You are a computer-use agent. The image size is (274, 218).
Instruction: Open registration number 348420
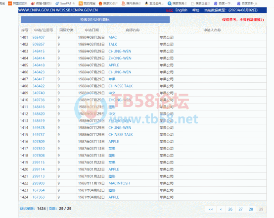pos(39,114)
